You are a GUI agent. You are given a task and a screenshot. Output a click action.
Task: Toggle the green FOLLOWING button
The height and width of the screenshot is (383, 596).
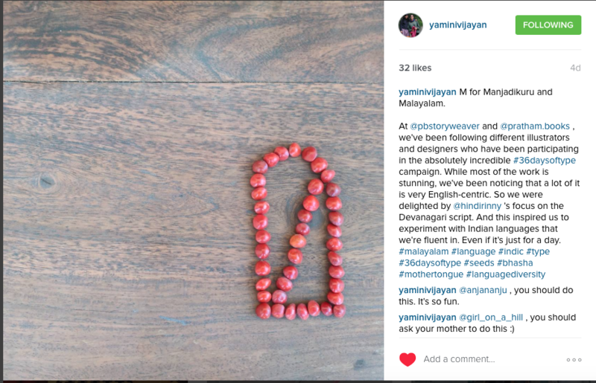click(x=548, y=25)
